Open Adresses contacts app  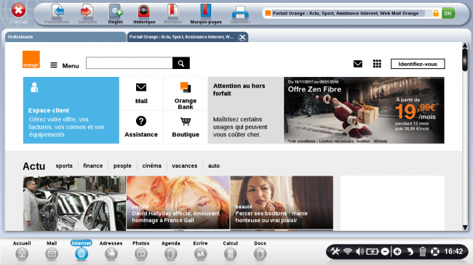pos(111,250)
